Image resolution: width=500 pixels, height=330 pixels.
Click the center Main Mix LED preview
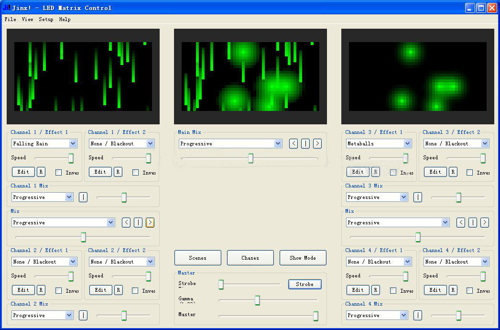(x=250, y=77)
